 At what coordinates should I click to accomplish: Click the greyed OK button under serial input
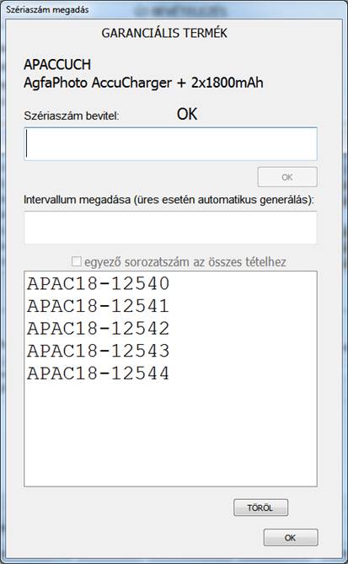(287, 177)
